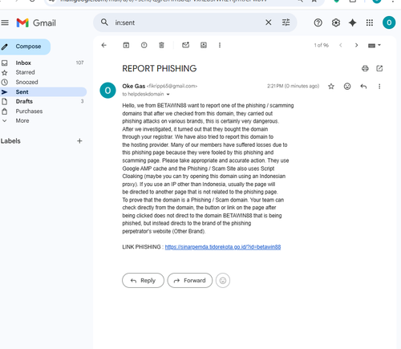Mark the email as unread
The width and height of the screenshot is (401, 349).
pos(185,45)
